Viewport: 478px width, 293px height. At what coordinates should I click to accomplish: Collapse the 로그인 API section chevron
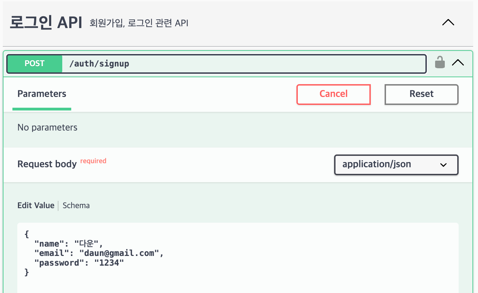click(x=448, y=23)
